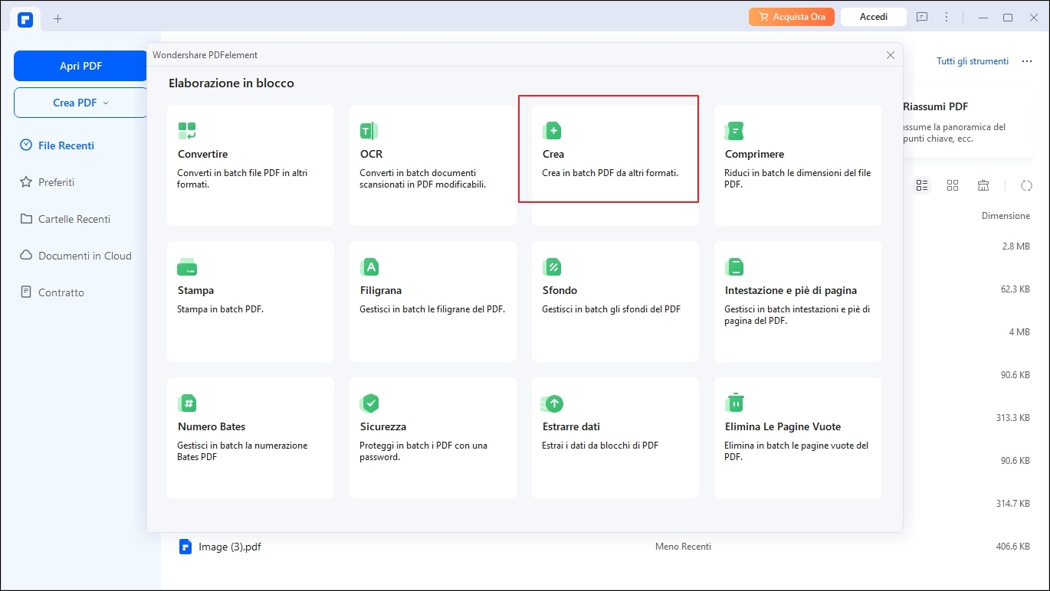The width and height of the screenshot is (1050, 591).
Task: Close the Elaborazione in blocco dialog
Action: point(890,55)
